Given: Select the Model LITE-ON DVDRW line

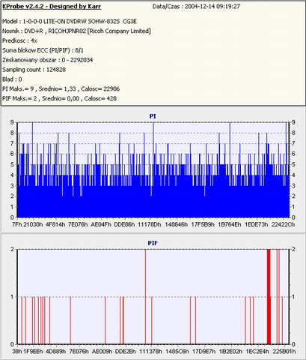Looking at the screenshot, I should 70,22.
